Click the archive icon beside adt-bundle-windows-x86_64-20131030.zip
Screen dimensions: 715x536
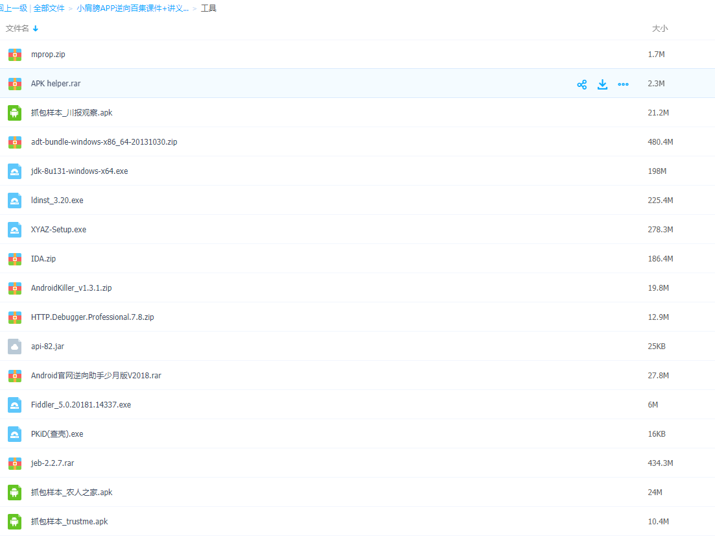pyautogui.click(x=15, y=143)
